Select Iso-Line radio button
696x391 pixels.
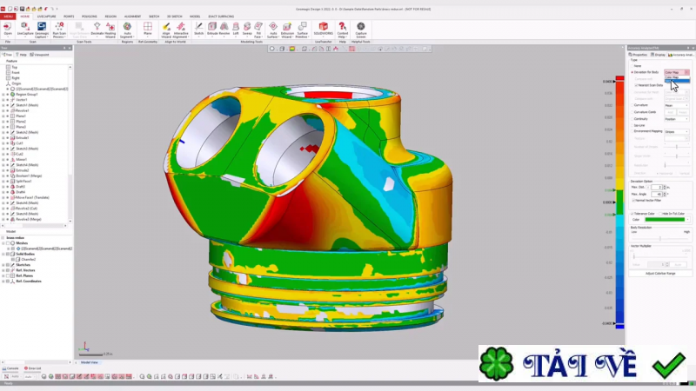coord(632,125)
